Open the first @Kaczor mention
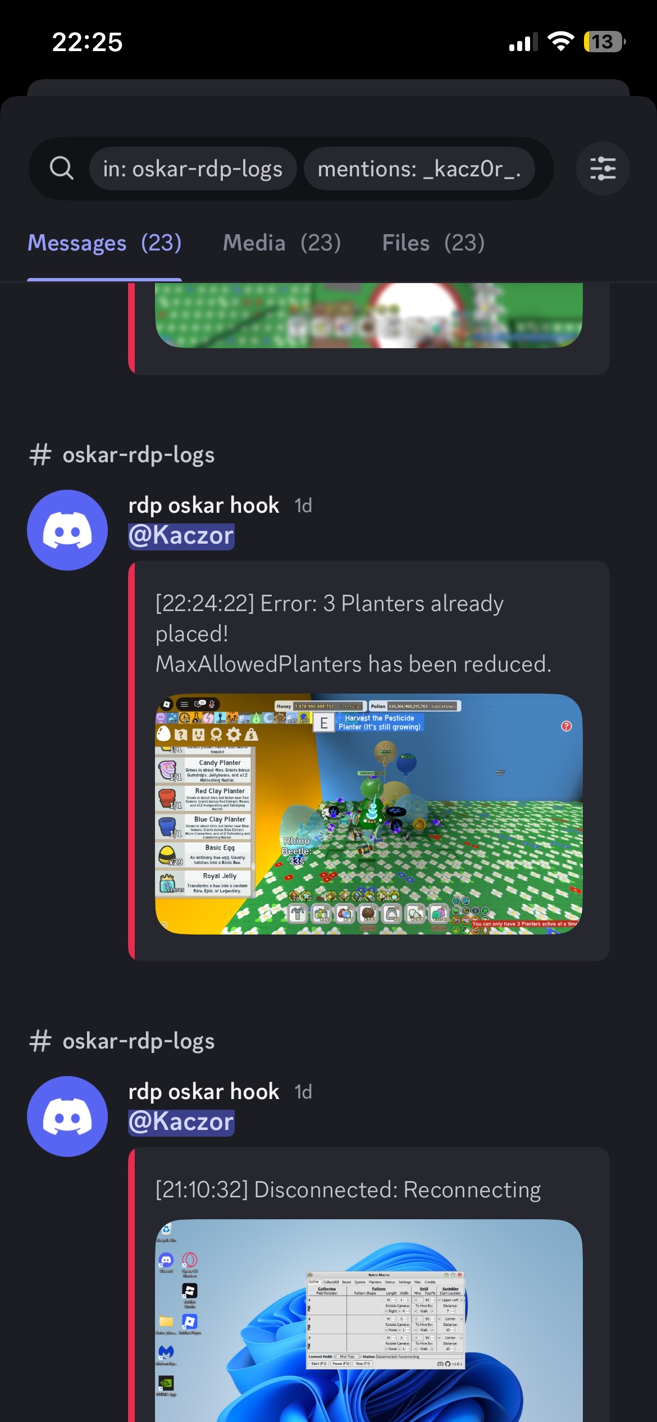This screenshot has height=1422, width=657. pyautogui.click(x=181, y=535)
